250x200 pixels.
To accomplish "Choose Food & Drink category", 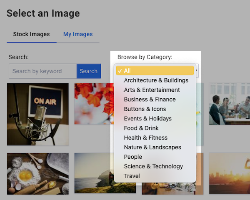I will [141, 128].
